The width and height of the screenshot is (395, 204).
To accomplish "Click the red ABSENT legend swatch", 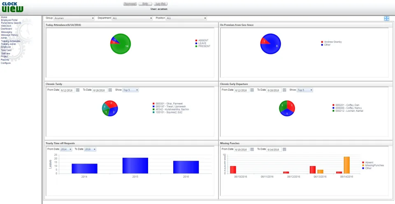I will (196, 40).
